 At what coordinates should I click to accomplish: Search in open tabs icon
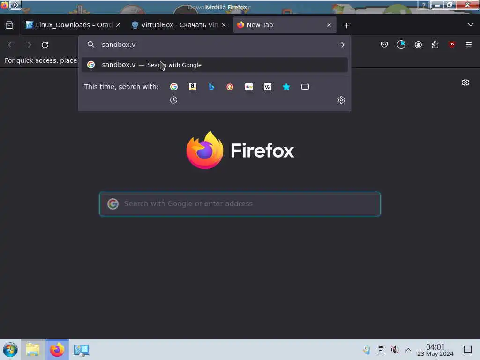[x=305, y=87]
